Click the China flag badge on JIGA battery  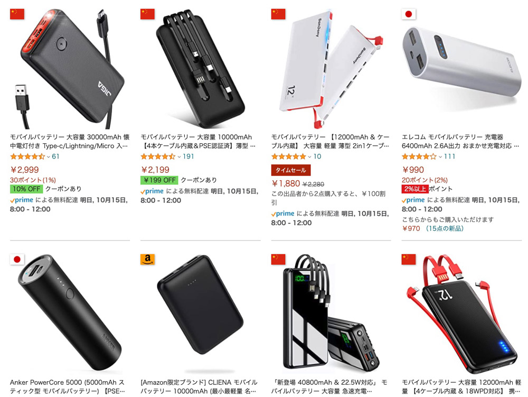(17, 14)
